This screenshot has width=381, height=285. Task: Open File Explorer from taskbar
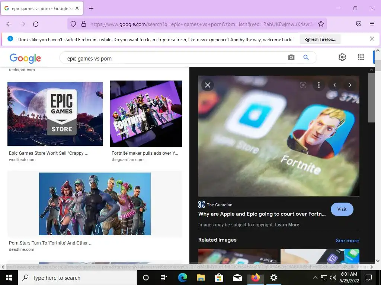201,278
